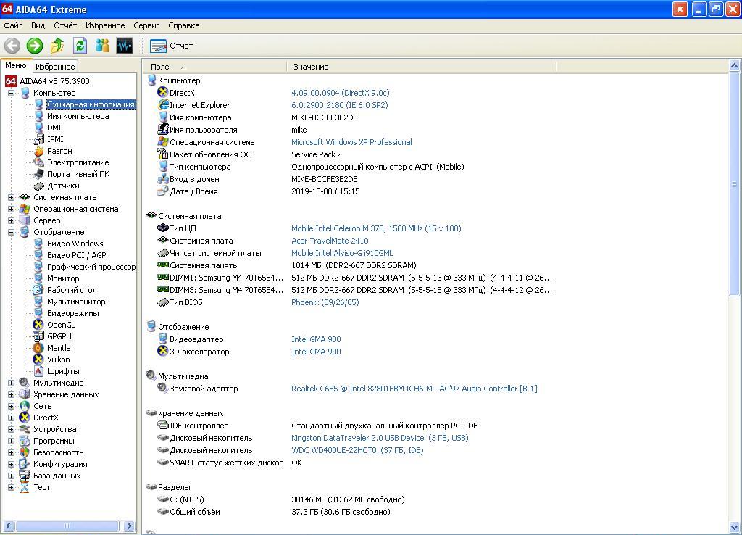Select the IPMI icon in tree
The height and width of the screenshot is (535, 742).
click(x=39, y=139)
